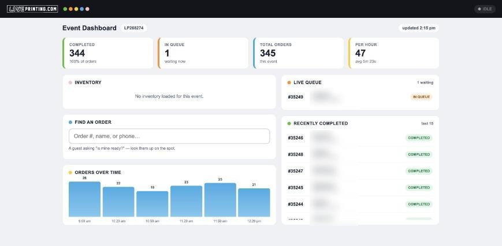
Task: Click COMPLETED badge for order #35248
Action: (419, 154)
